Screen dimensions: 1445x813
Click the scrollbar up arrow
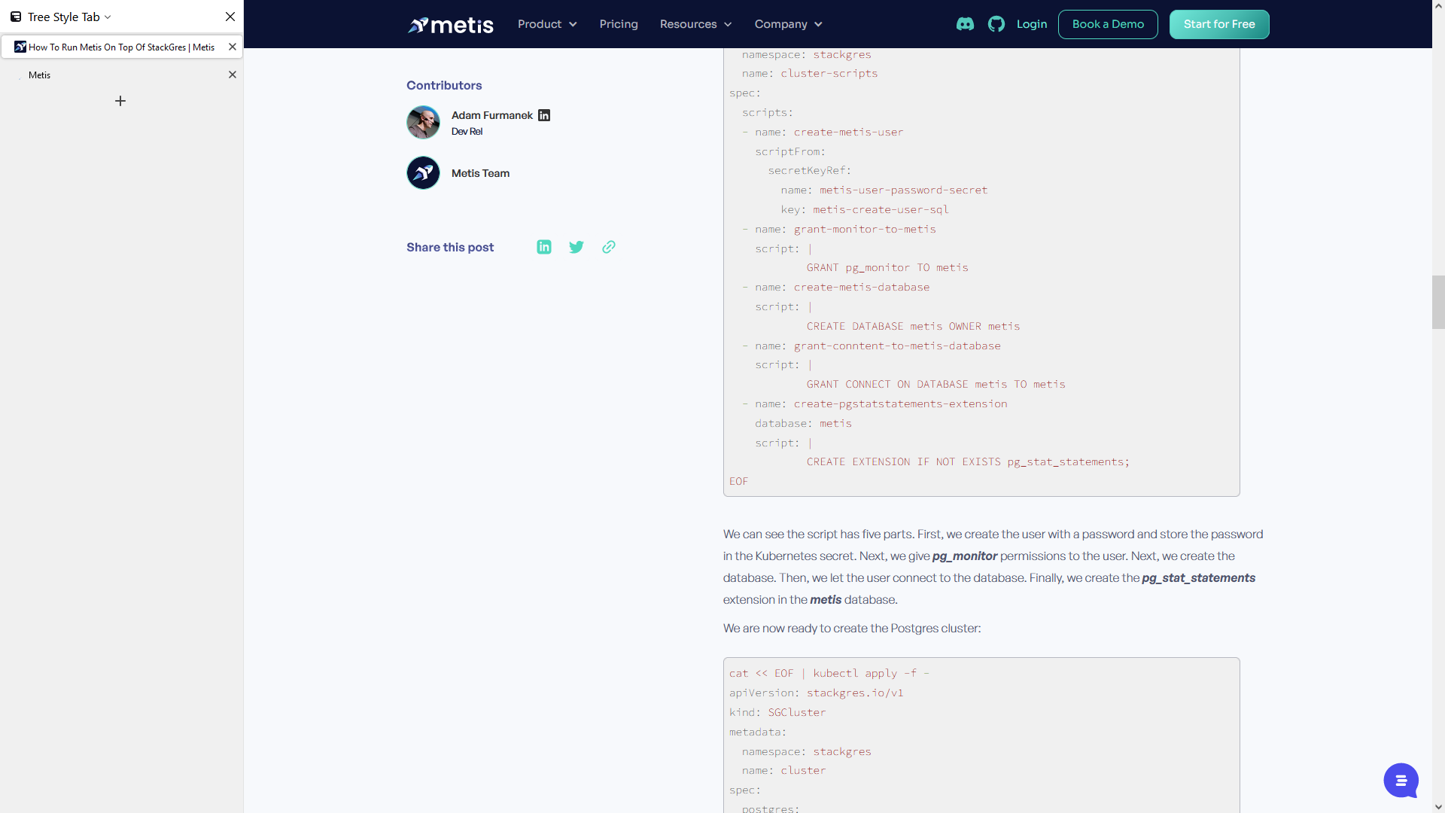[1438, 6]
